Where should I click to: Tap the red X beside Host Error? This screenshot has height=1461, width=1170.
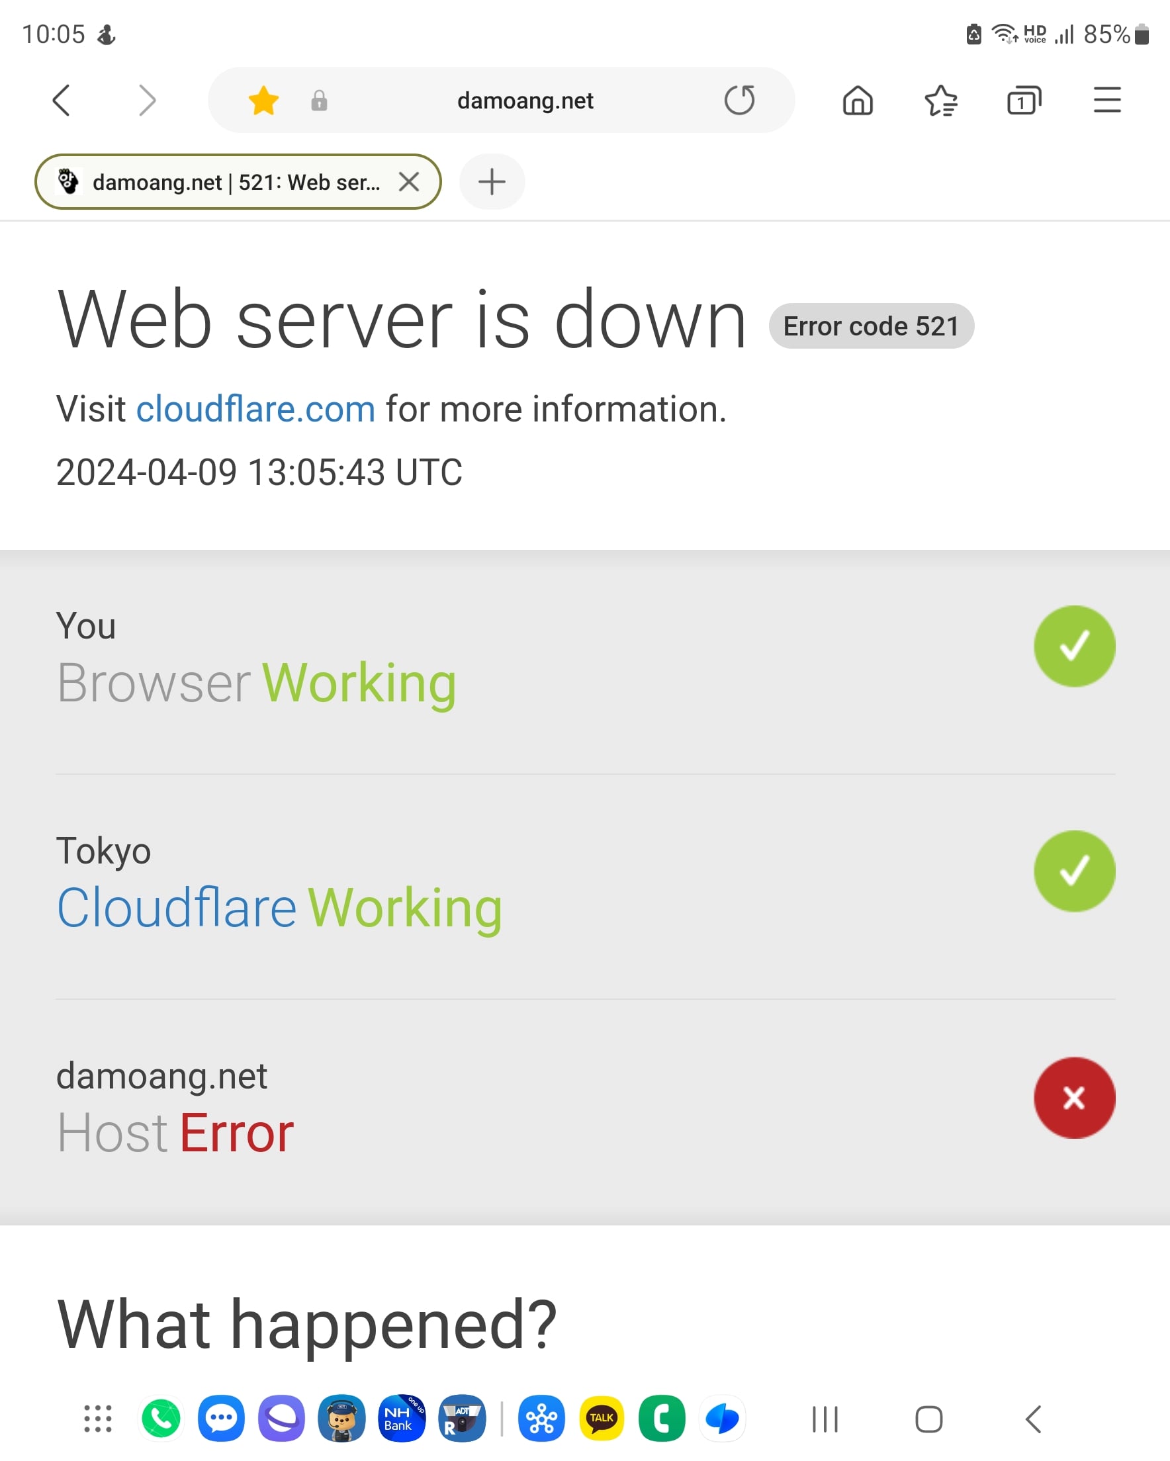pyautogui.click(x=1075, y=1098)
